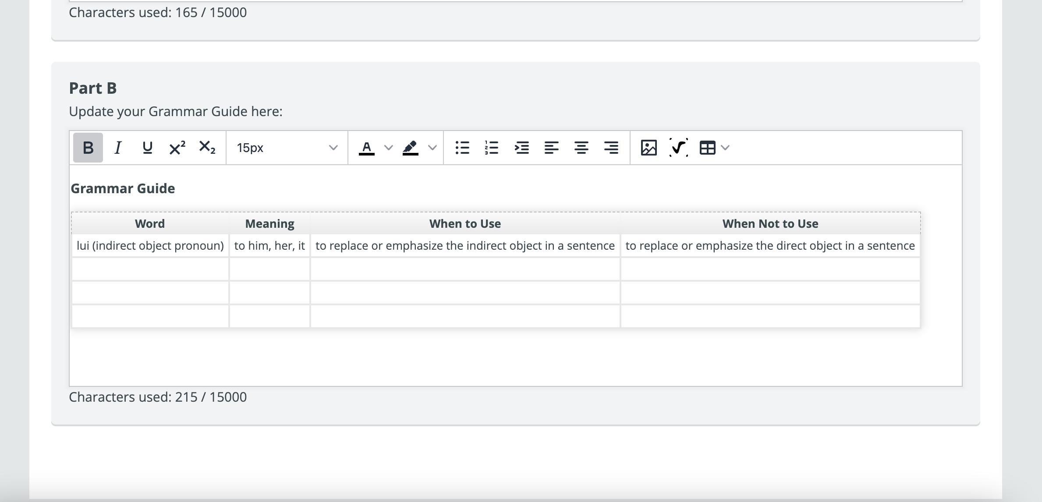Click the highlight color marker icon
This screenshot has width=1042, height=502.
pyautogui.click(x=410, y=148)
